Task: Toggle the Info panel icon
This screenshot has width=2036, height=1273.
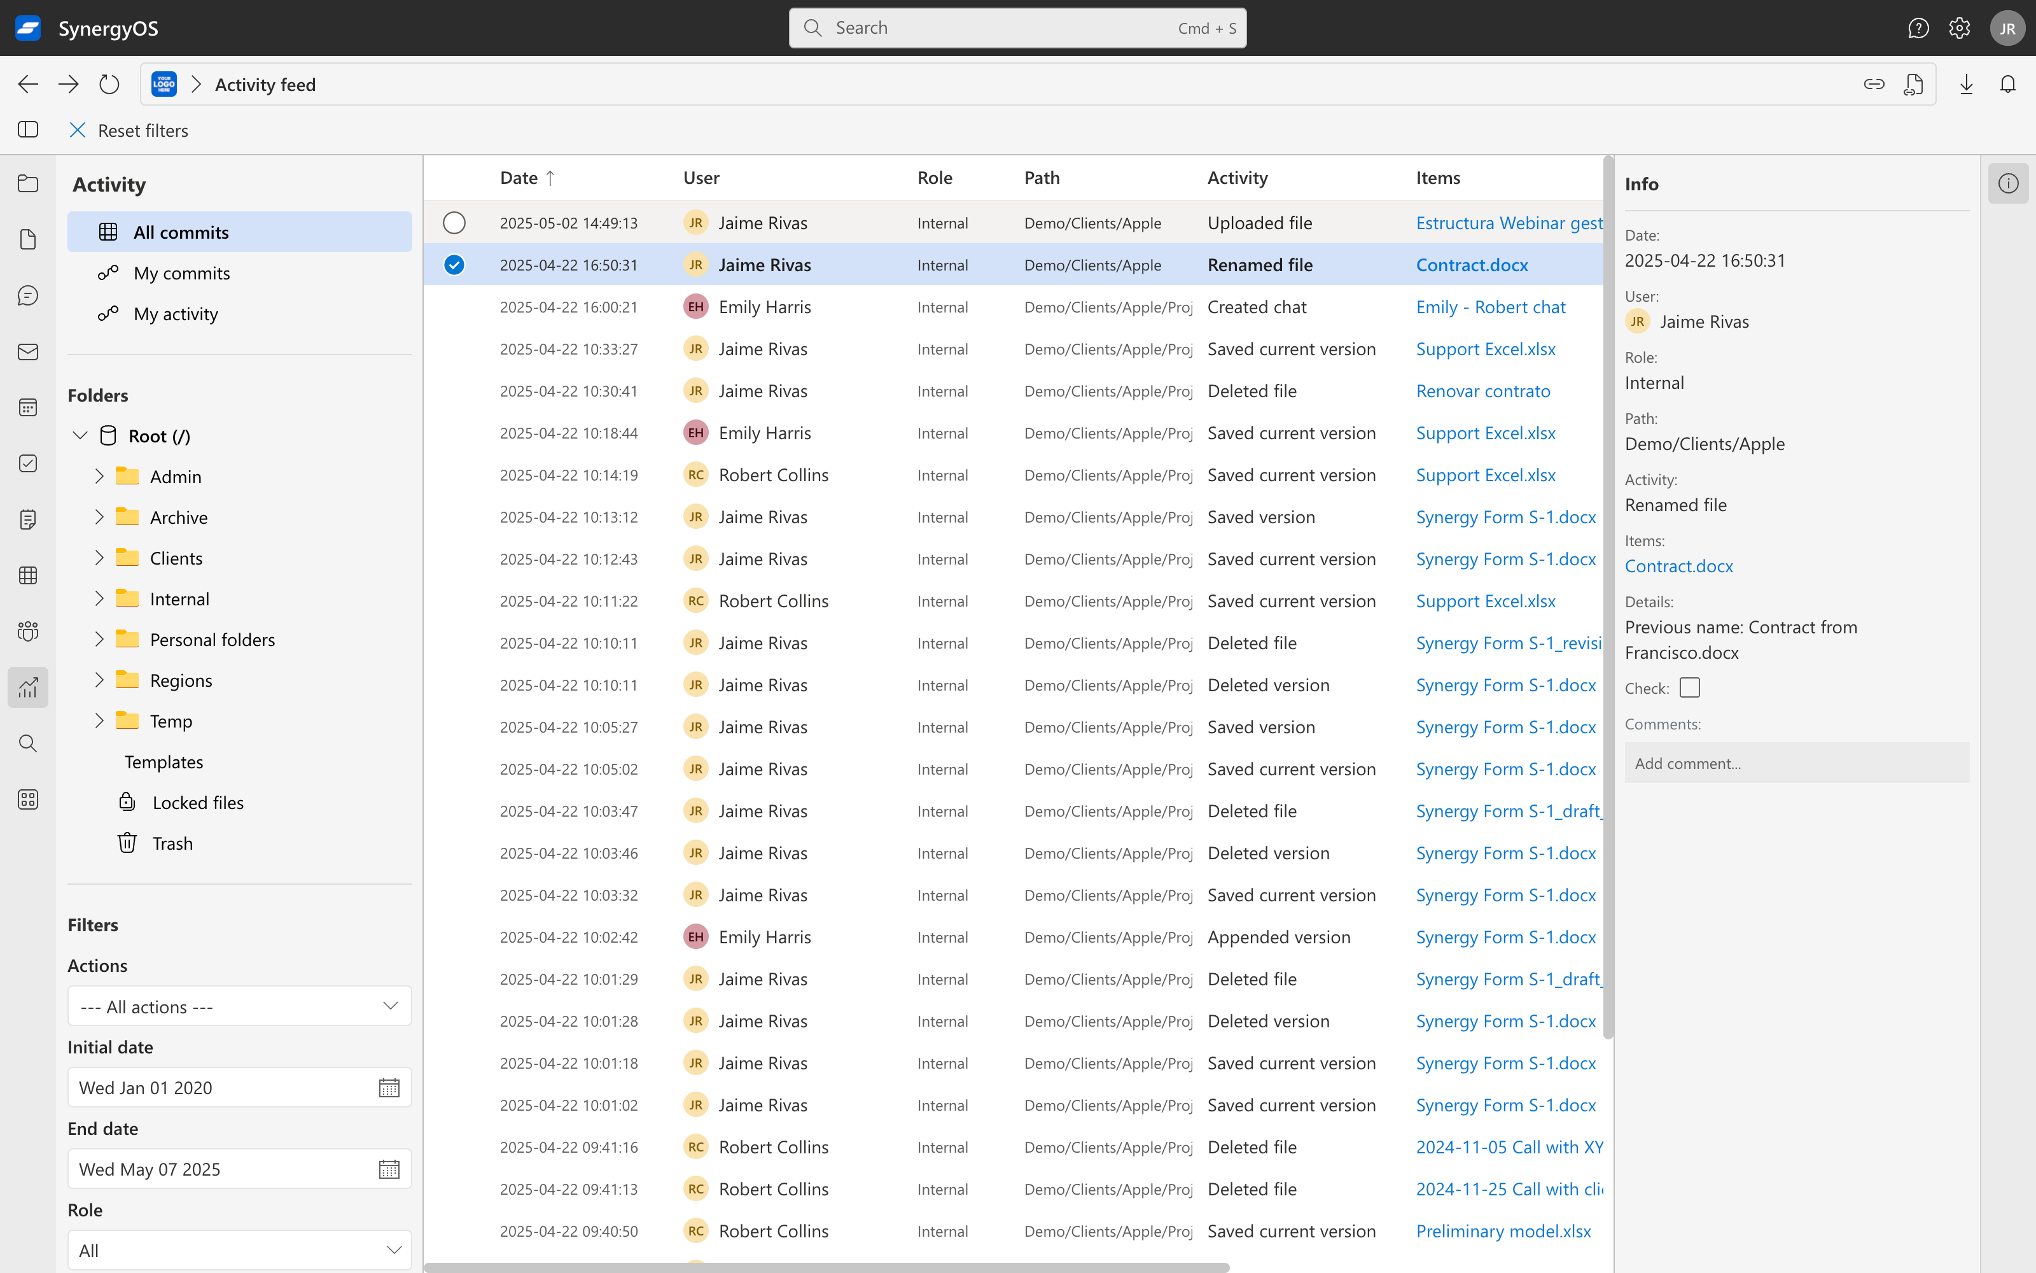Action: pyautogui.click(x=2008, y=183)
